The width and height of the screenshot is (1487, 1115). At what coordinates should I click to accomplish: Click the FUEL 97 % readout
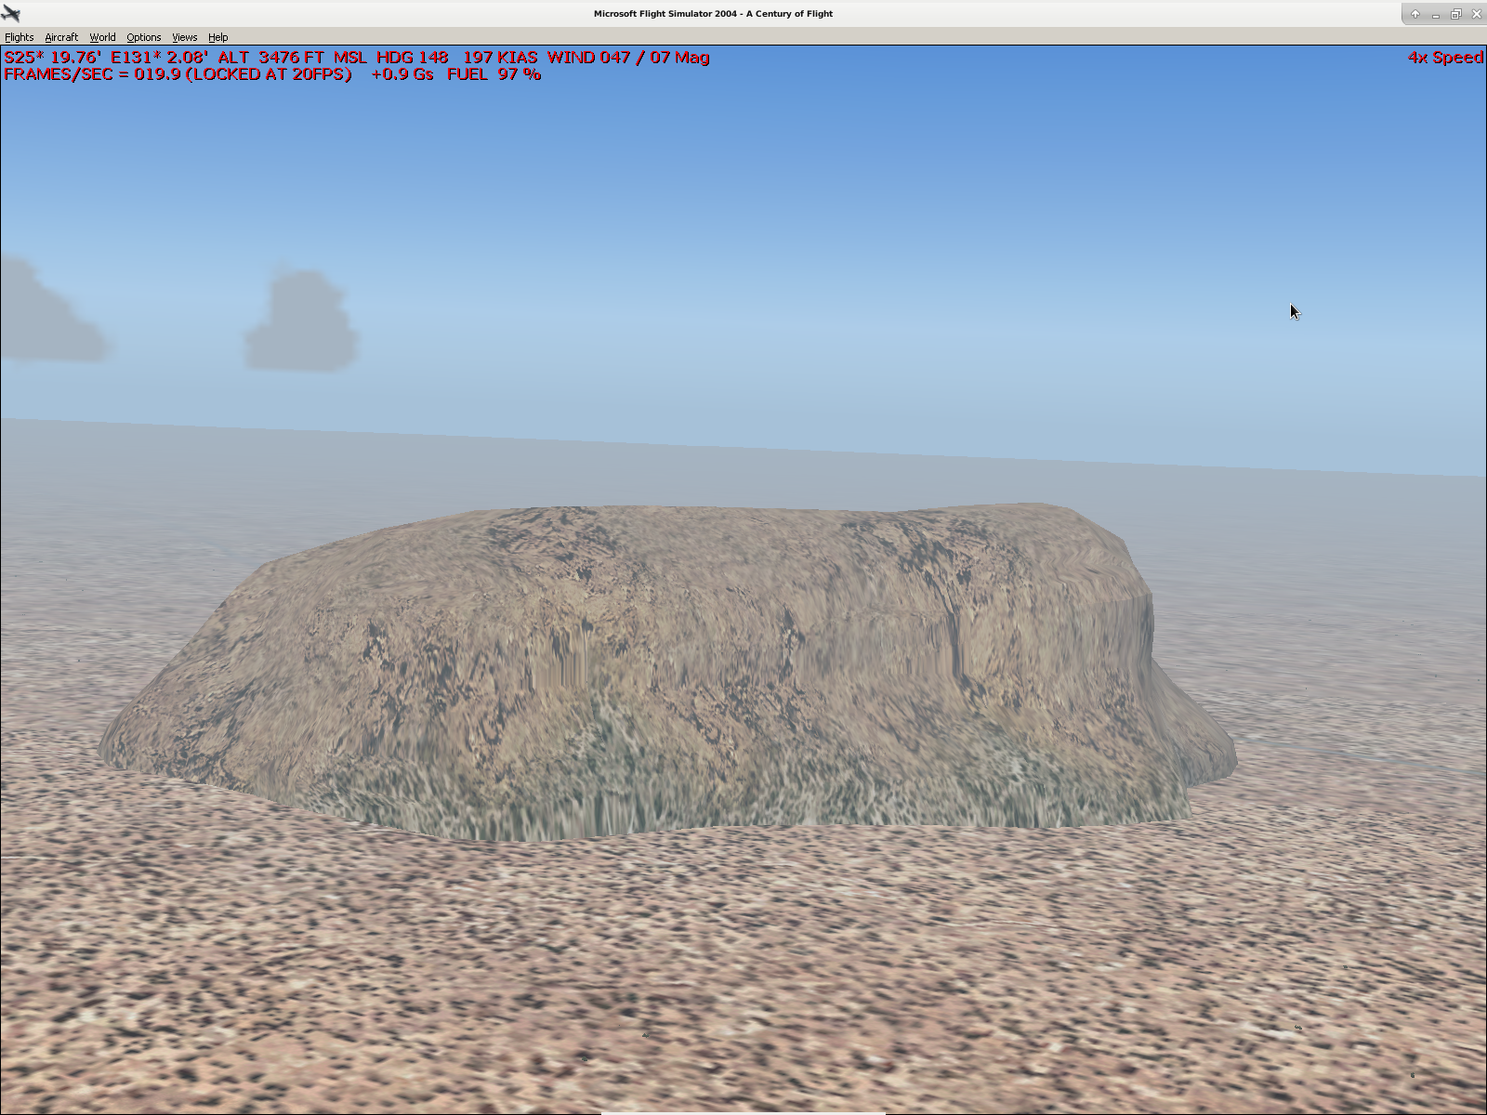click(x=493, y=74)
